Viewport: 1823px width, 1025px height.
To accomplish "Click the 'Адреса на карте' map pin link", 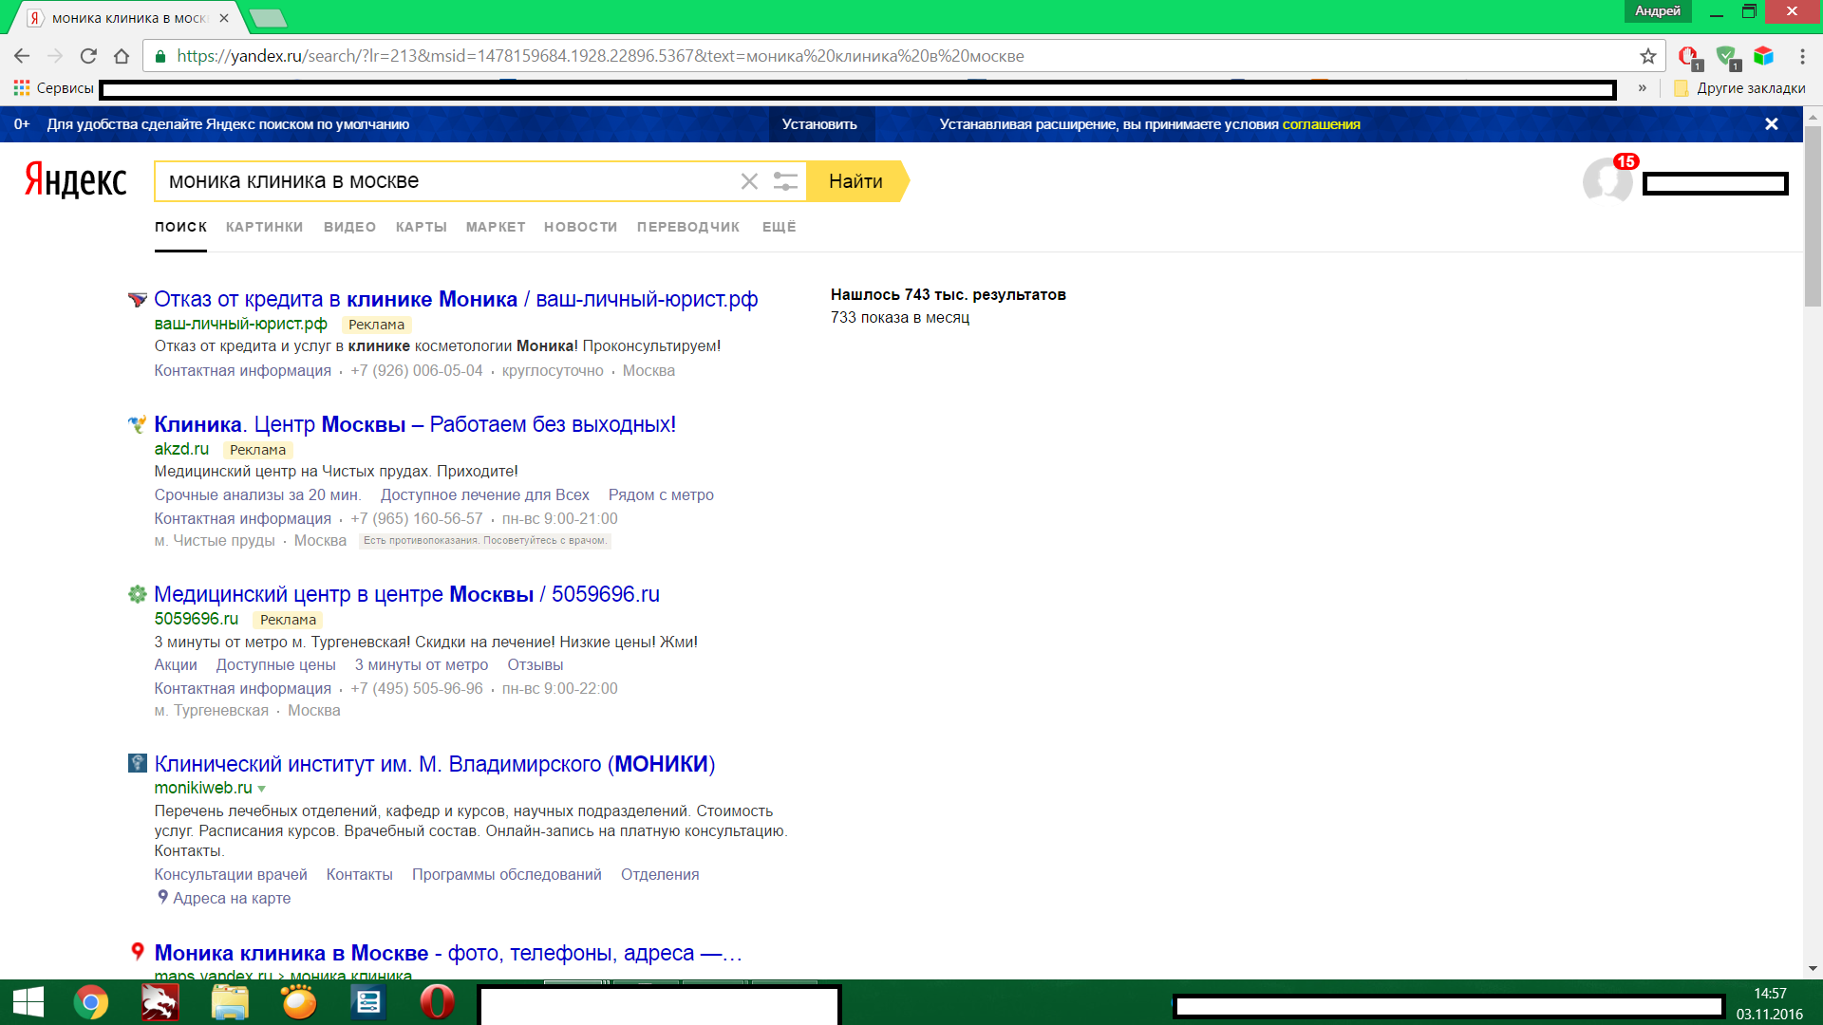I will pos(231,898).
